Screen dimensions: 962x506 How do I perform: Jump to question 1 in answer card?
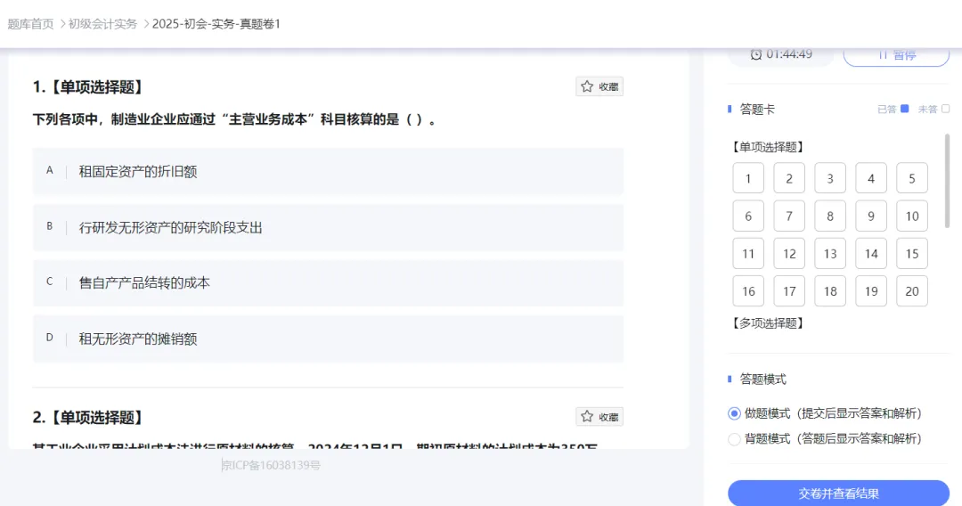pos(748,178)
